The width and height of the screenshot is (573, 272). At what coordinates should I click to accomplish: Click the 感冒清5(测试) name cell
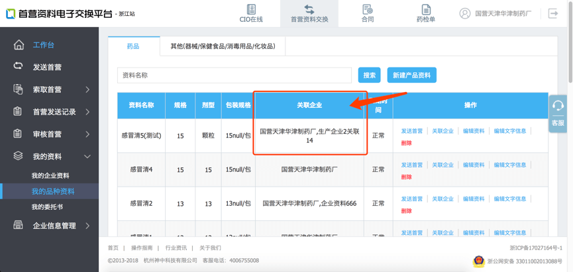pyautogui.click(x=141, y=136)
